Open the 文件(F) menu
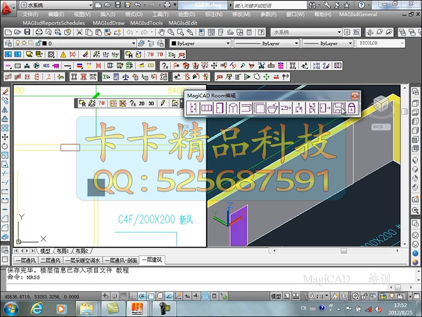Screen dimensions: 422x317 click(30, 15)
